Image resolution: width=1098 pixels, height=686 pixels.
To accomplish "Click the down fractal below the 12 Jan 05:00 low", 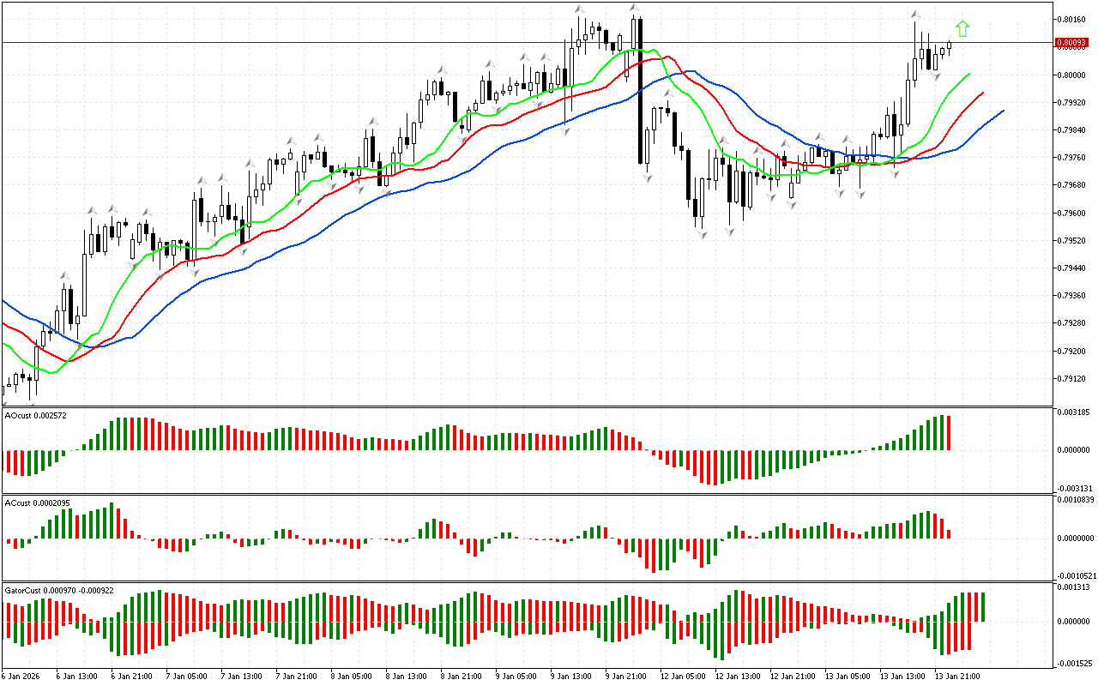I will click(x=702, y=234).
